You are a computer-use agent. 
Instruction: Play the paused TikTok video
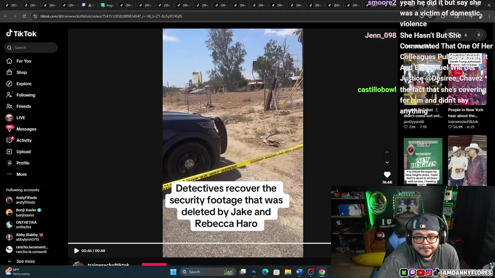coord(77,251)
